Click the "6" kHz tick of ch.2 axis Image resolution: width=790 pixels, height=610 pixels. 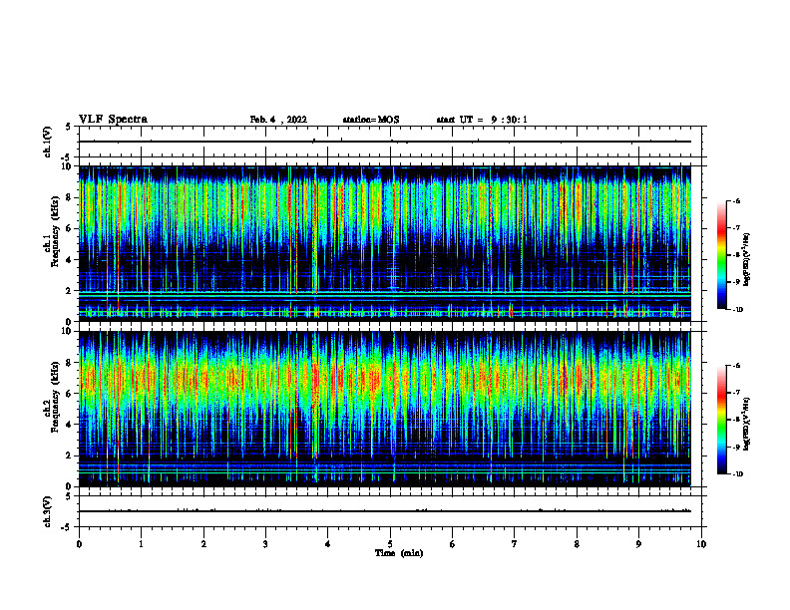(70, 394)
